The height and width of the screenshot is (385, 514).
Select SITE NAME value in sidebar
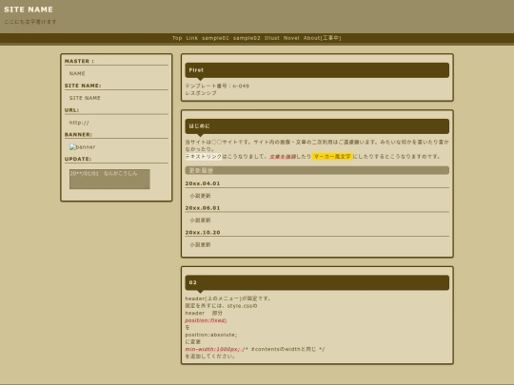[85, 98]
